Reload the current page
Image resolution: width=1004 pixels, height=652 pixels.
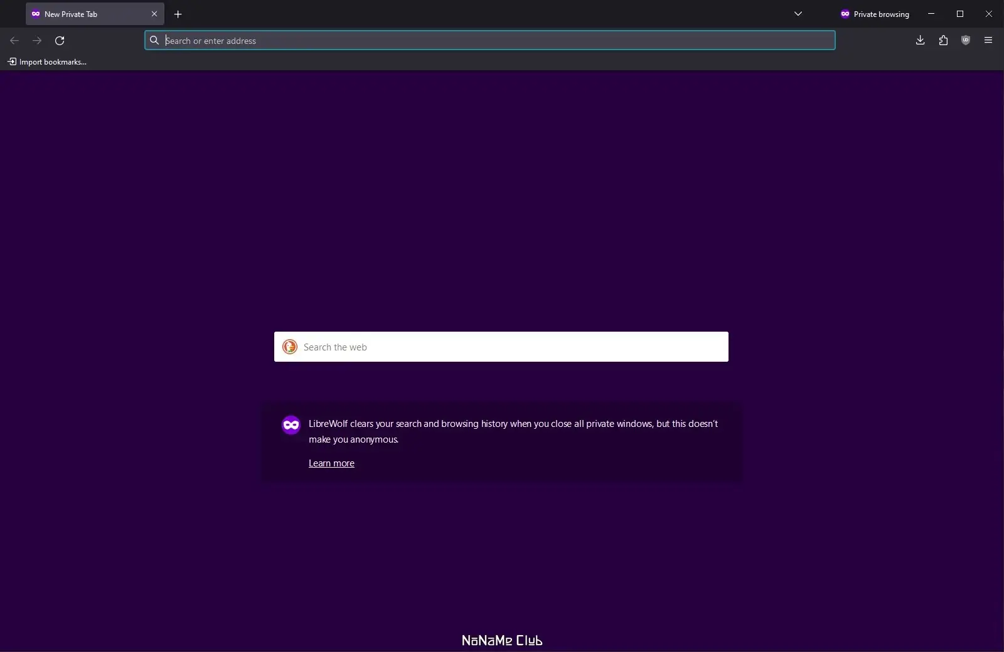click(60, 41)
